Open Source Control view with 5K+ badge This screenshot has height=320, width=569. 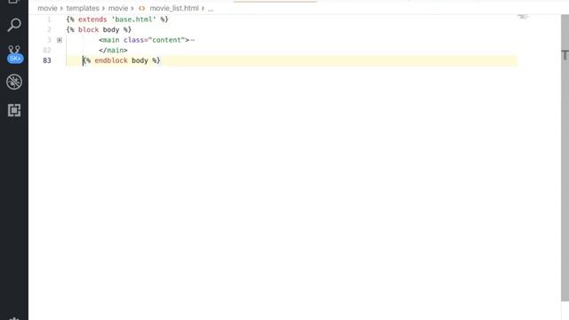click(x=14, y=54)
